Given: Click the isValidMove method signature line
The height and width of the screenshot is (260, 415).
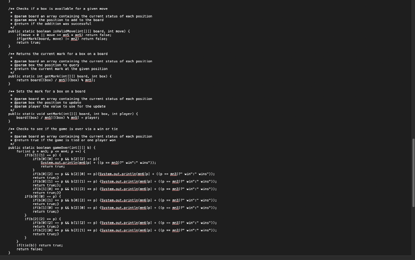Looking at the screenshot, I should coord(69,31).
